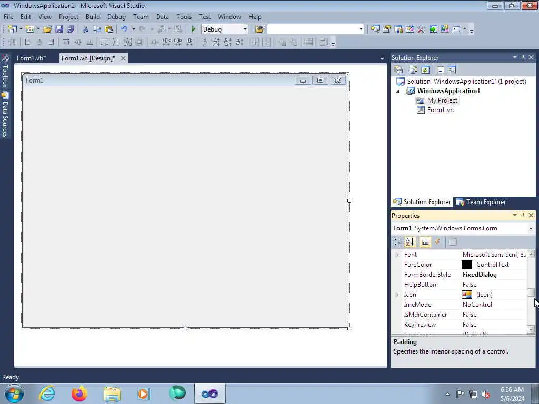Click the Add New Item icon
The image size is (539, 404).
pyautogui.click(x=30, y=29)
